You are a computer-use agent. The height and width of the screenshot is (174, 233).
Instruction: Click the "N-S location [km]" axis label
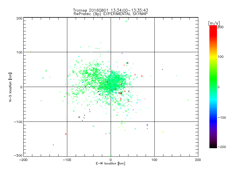pos(10,87)
